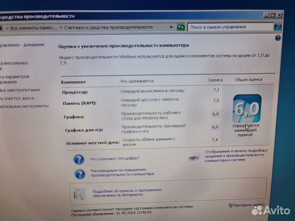Click 'Повторить оценку' link
Viewport: 295px width, 221px height.
click(x=249, y=205)
